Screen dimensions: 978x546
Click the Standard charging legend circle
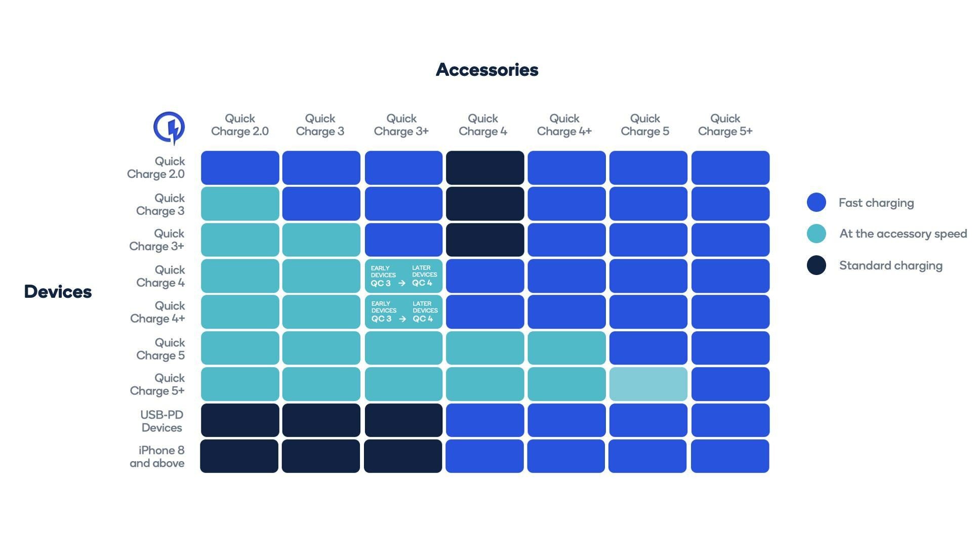pyautogui.click(x=817, y=265)
